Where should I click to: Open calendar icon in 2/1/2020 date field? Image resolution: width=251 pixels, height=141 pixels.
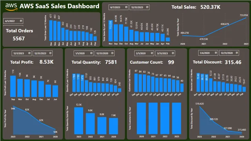tap(152, 53)
